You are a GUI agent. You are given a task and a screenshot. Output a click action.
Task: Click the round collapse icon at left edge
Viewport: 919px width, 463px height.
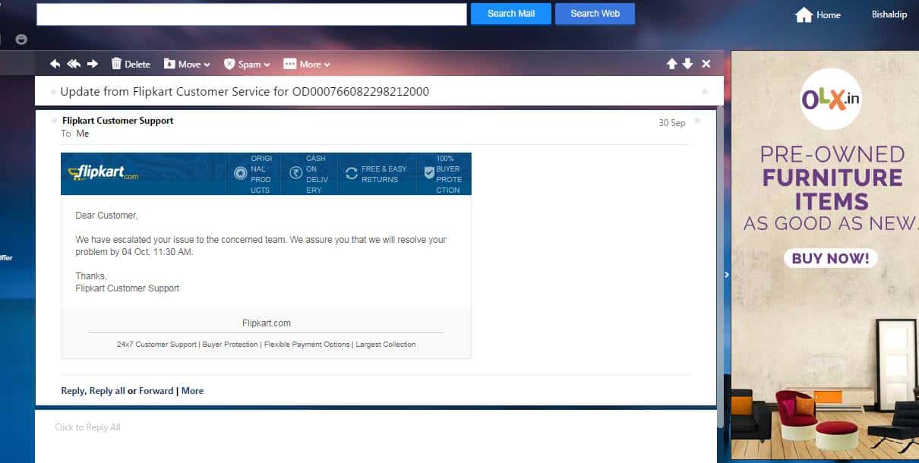pos(21,39)
